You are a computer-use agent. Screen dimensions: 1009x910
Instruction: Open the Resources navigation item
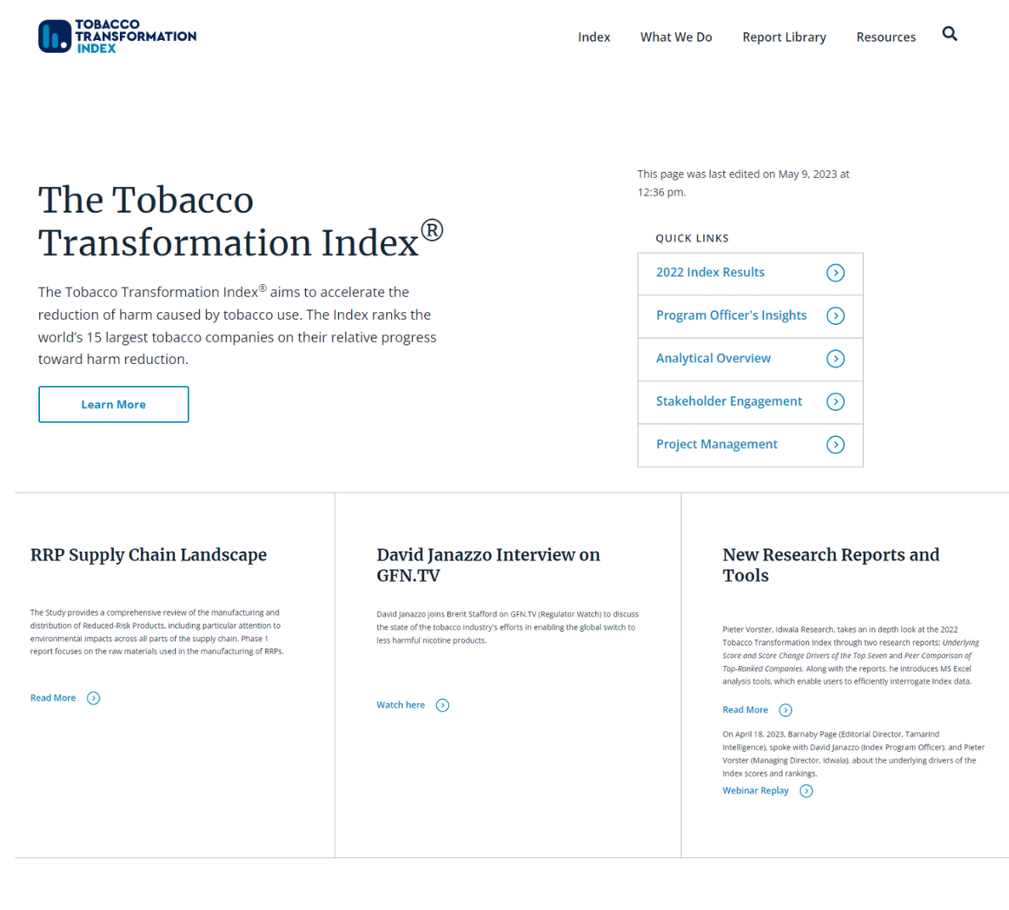point(886,37)
